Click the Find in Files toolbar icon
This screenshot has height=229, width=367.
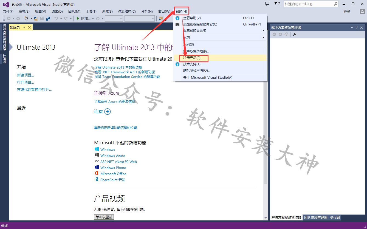[x=161, y=18]
